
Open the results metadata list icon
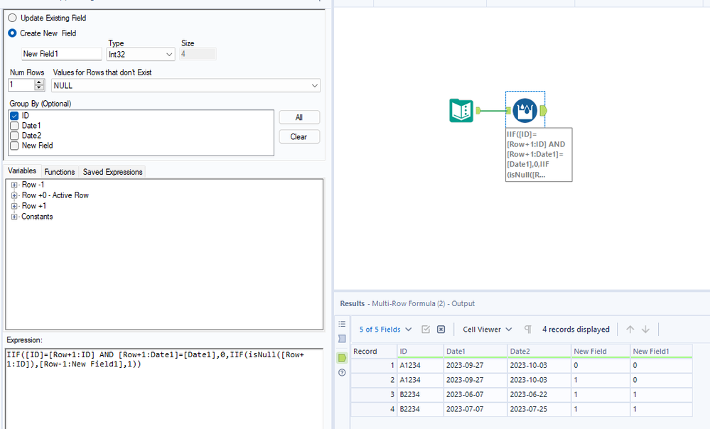click(342, 324)
